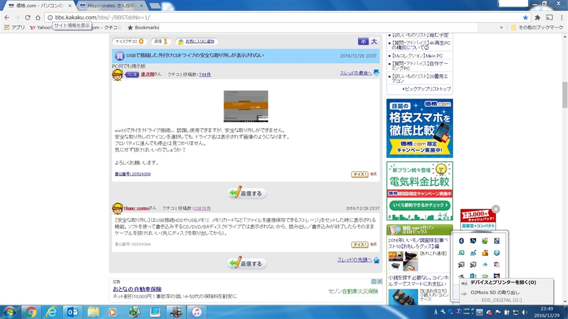Open a new browser tab
The height and width of the screenshot is (319, 568).
coord(155,6)
